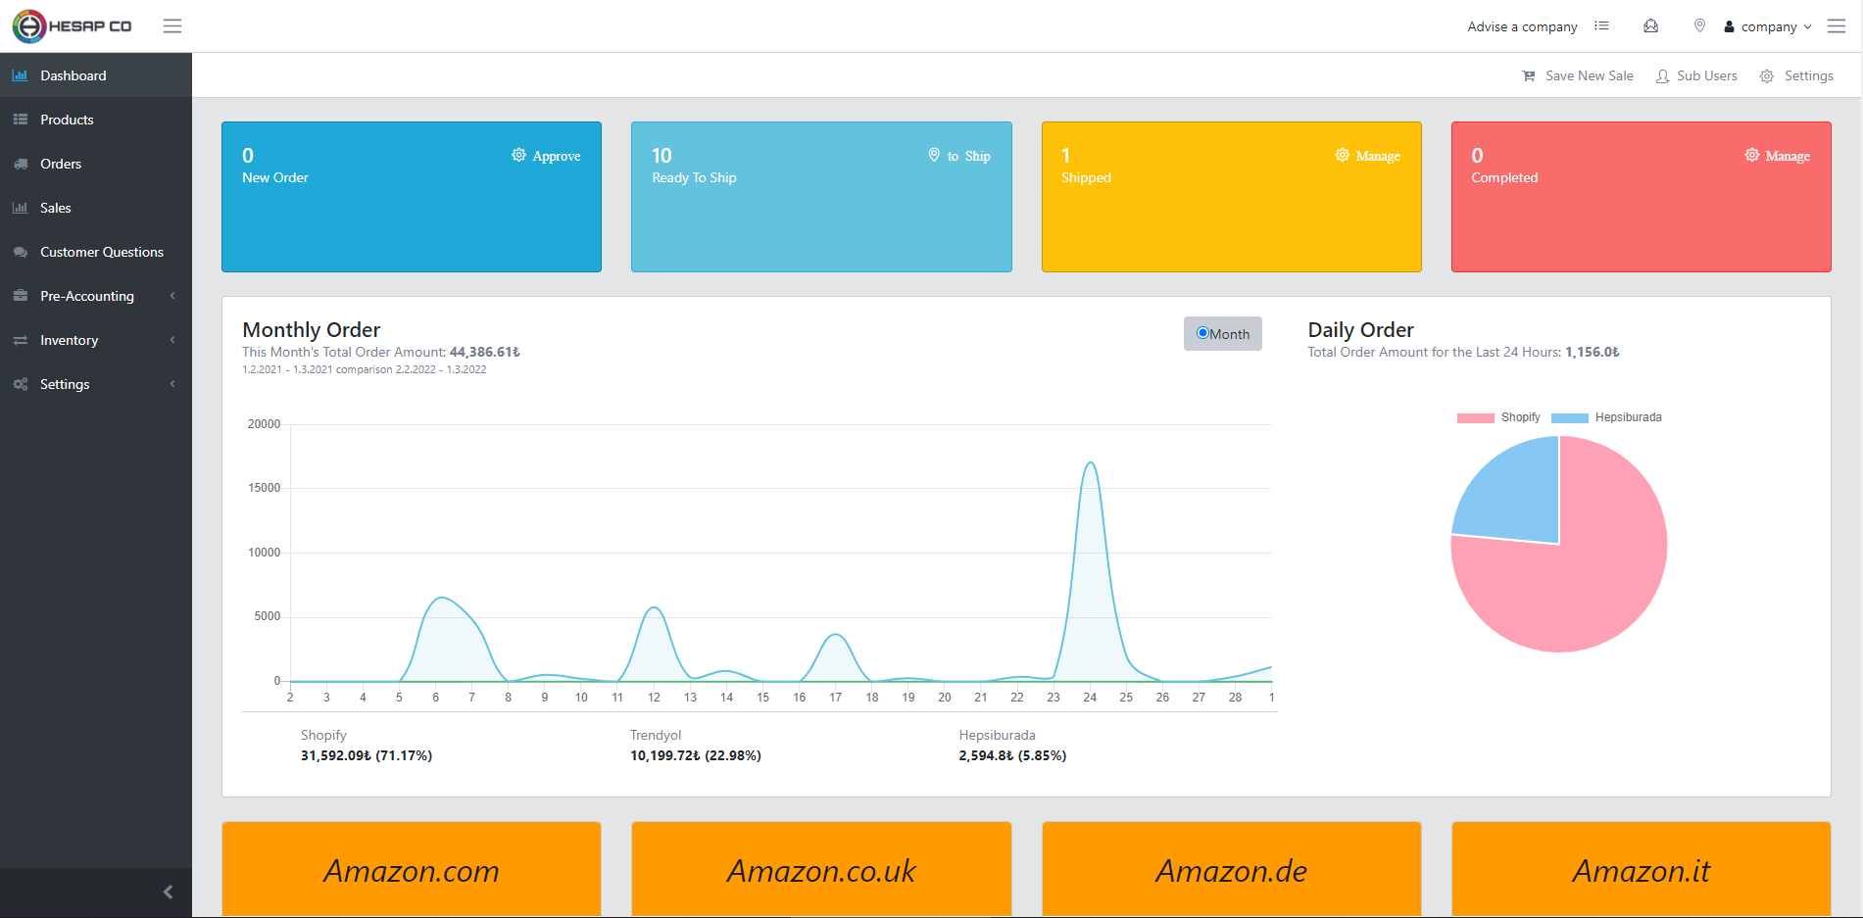Viewport: 1863px width, 918px height.
Task: Open the list icon beside Advise a company
Action: 1601,26
